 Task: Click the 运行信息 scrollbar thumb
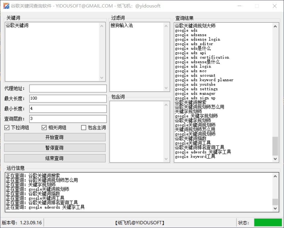pyautogui.click(x=275, y=202)
